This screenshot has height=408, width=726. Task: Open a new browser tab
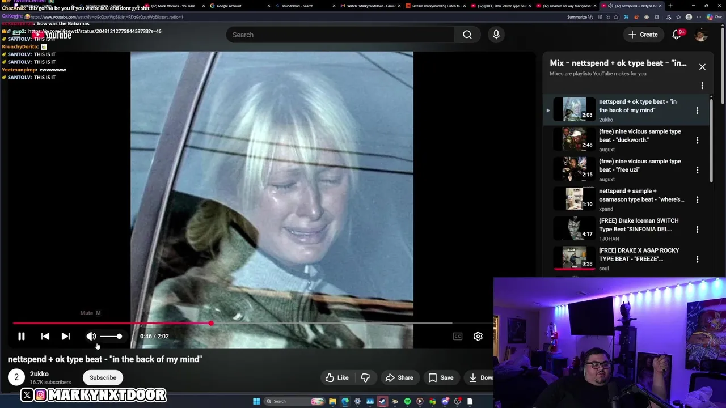pyautogui.click(x=670, y=6)
